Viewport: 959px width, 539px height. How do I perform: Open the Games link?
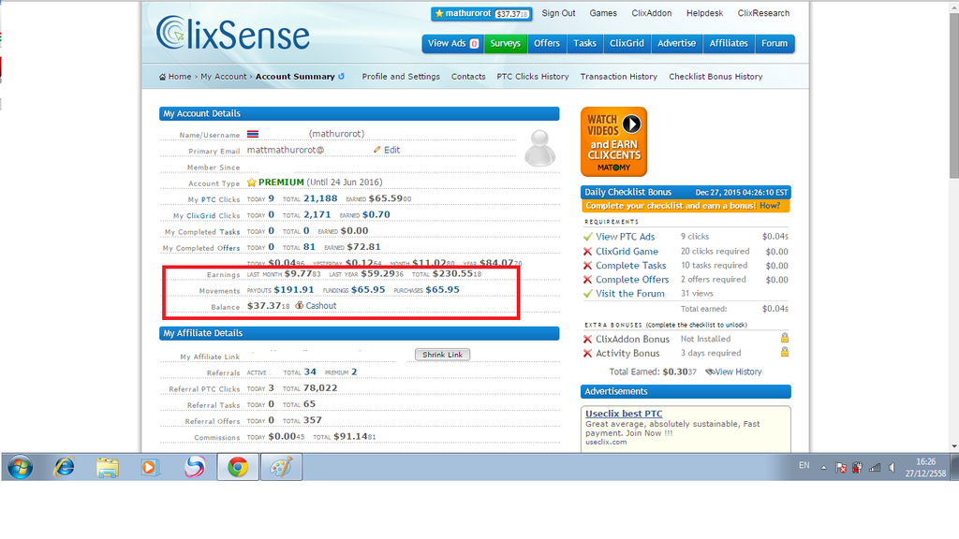(603, 13)
